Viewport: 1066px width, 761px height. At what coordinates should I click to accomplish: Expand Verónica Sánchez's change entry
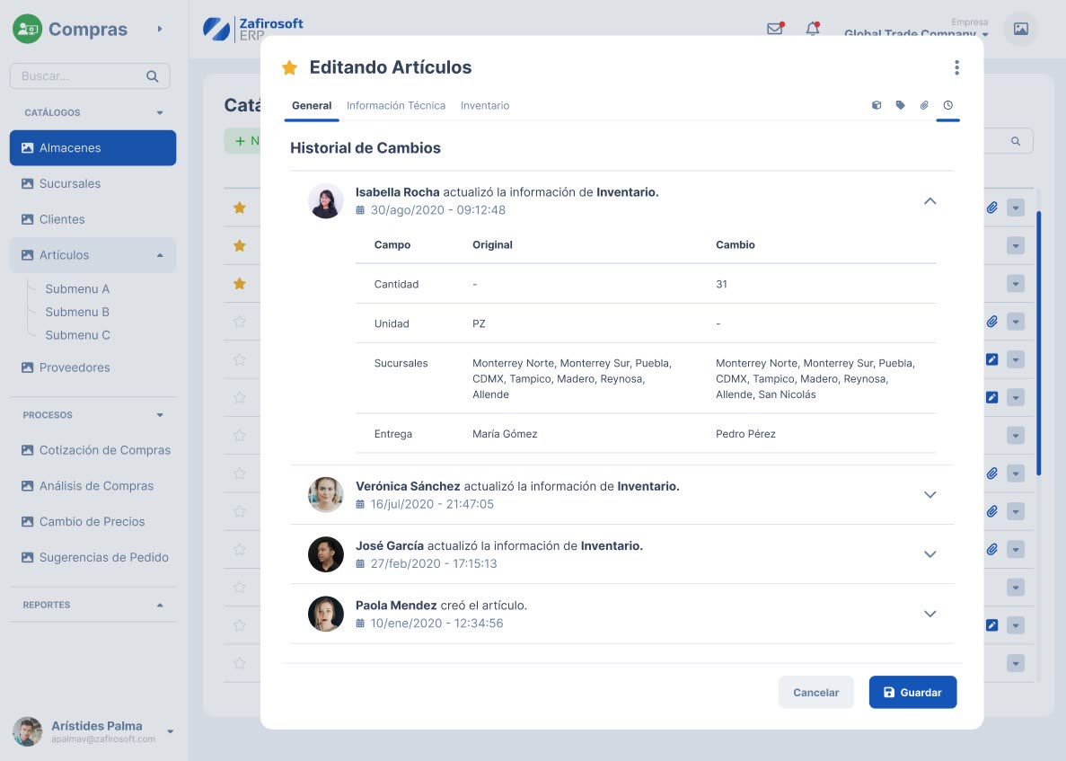pyautogui.click(x=930, y=495)
